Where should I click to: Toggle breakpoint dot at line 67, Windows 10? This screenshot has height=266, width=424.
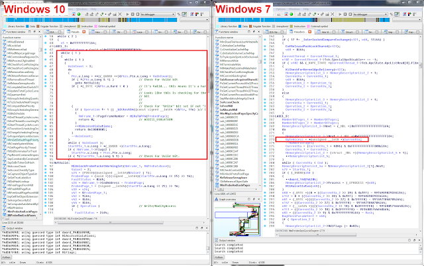46,66
